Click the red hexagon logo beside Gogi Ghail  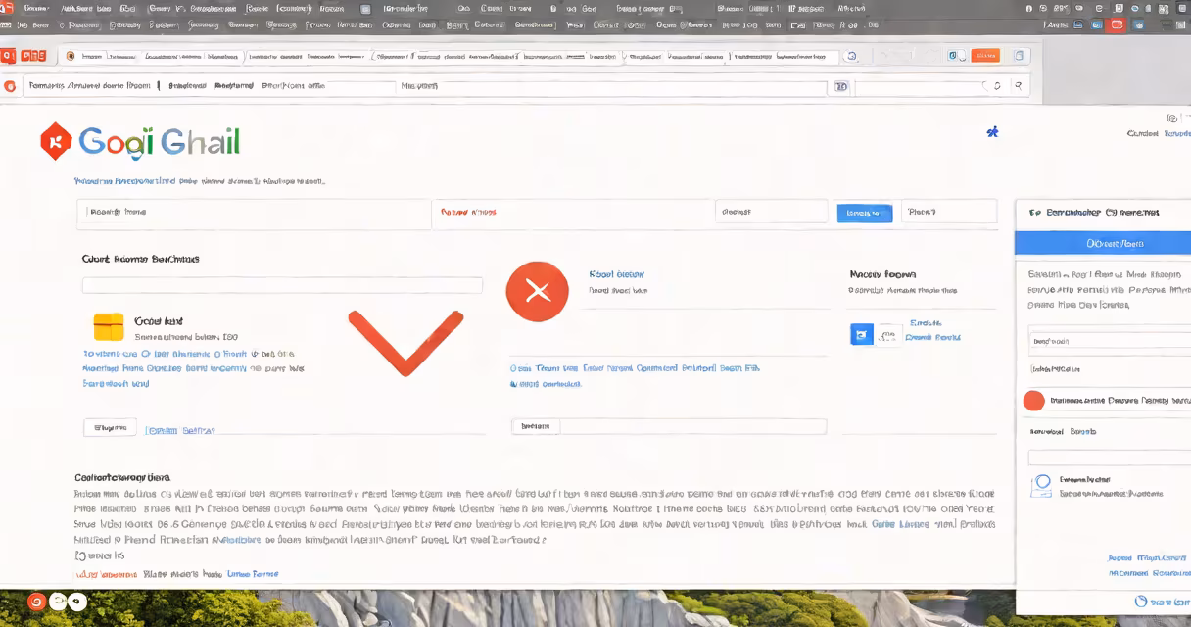[x=56, y=142]
